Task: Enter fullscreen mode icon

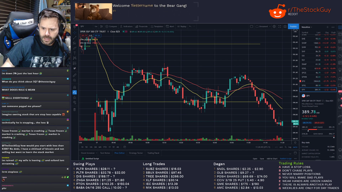Action: [280, 26]
